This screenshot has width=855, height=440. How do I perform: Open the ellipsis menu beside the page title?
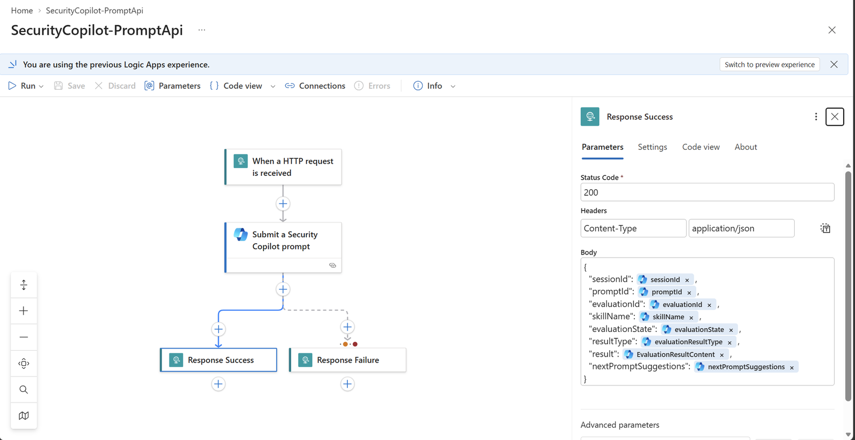point(201,30)
